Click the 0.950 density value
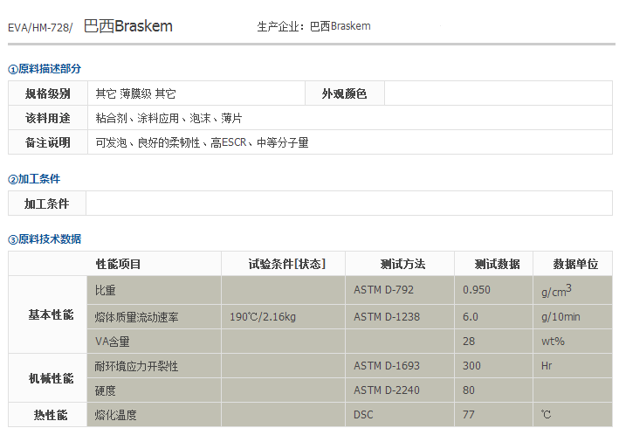Viewport: 619px width, 435px height. point(477,290)
